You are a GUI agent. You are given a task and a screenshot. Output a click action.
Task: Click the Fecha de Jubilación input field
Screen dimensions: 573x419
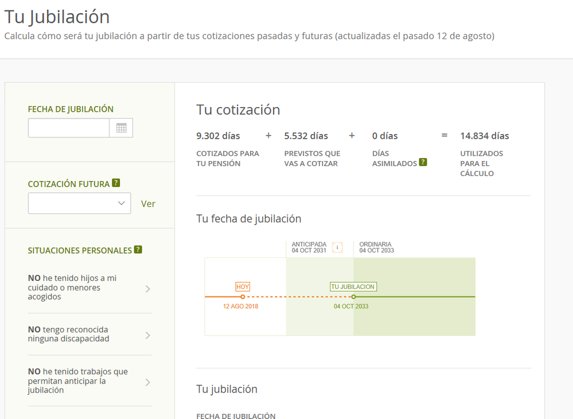(x=69, y=128)
